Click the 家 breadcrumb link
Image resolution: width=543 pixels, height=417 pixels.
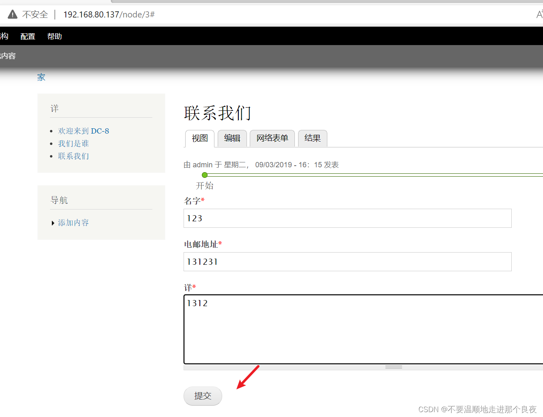(41, 77)
